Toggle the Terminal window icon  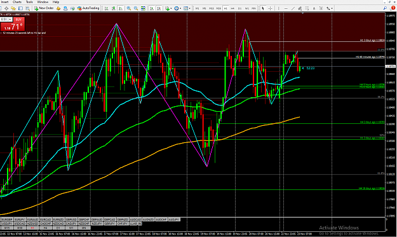click(x=20, y=8)
